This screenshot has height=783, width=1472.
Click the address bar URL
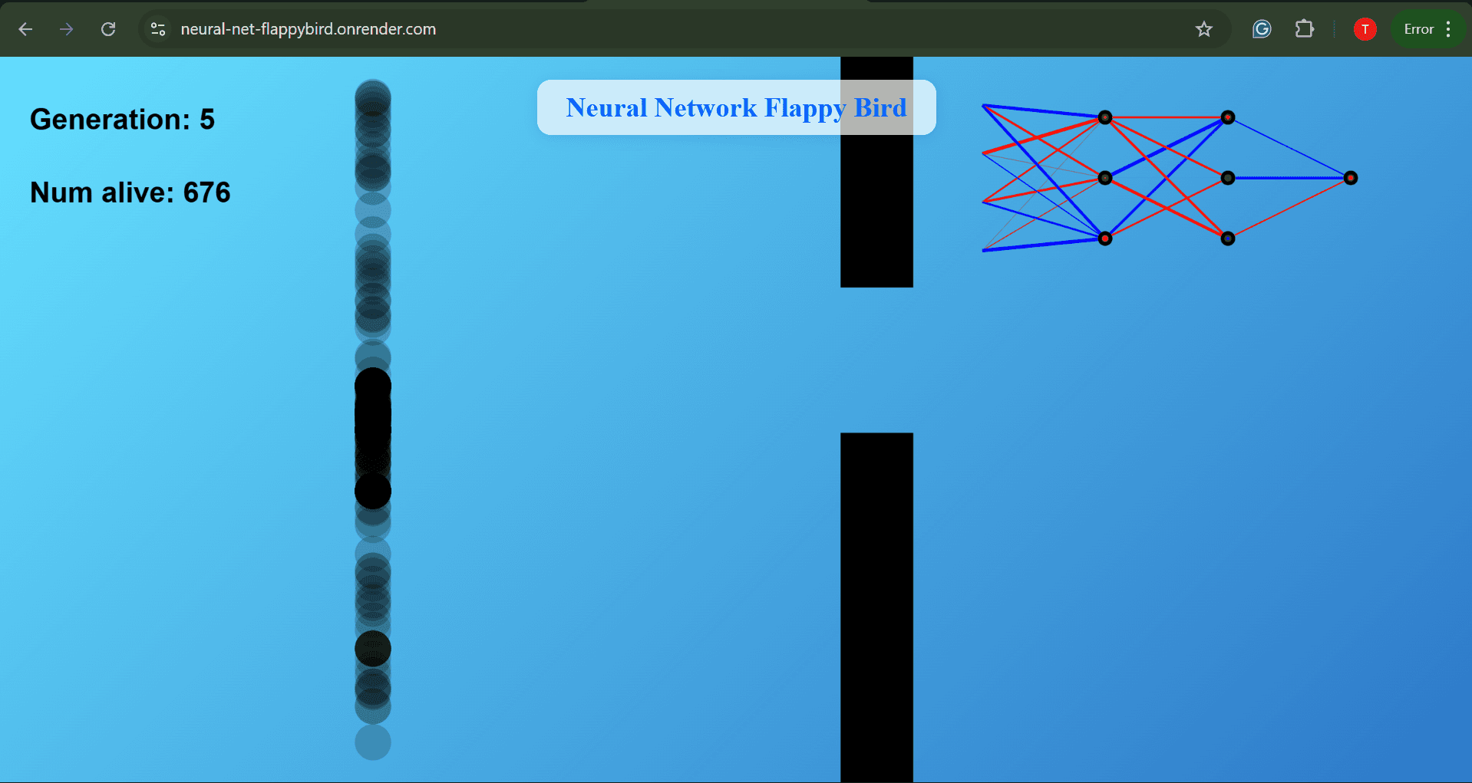click(x=308, y=29)
